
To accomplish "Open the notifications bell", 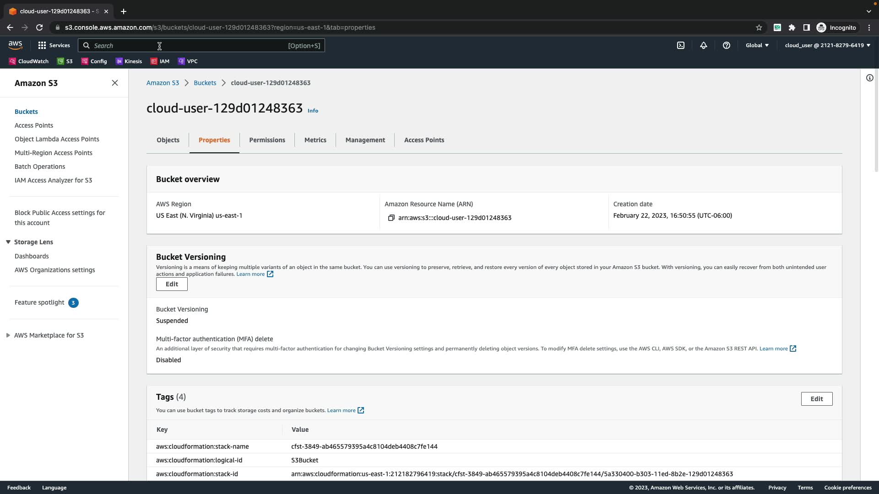I will tap(704, 45).
